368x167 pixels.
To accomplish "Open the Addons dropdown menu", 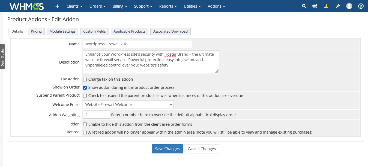I will pyautogui.click(x=216, y=6).
